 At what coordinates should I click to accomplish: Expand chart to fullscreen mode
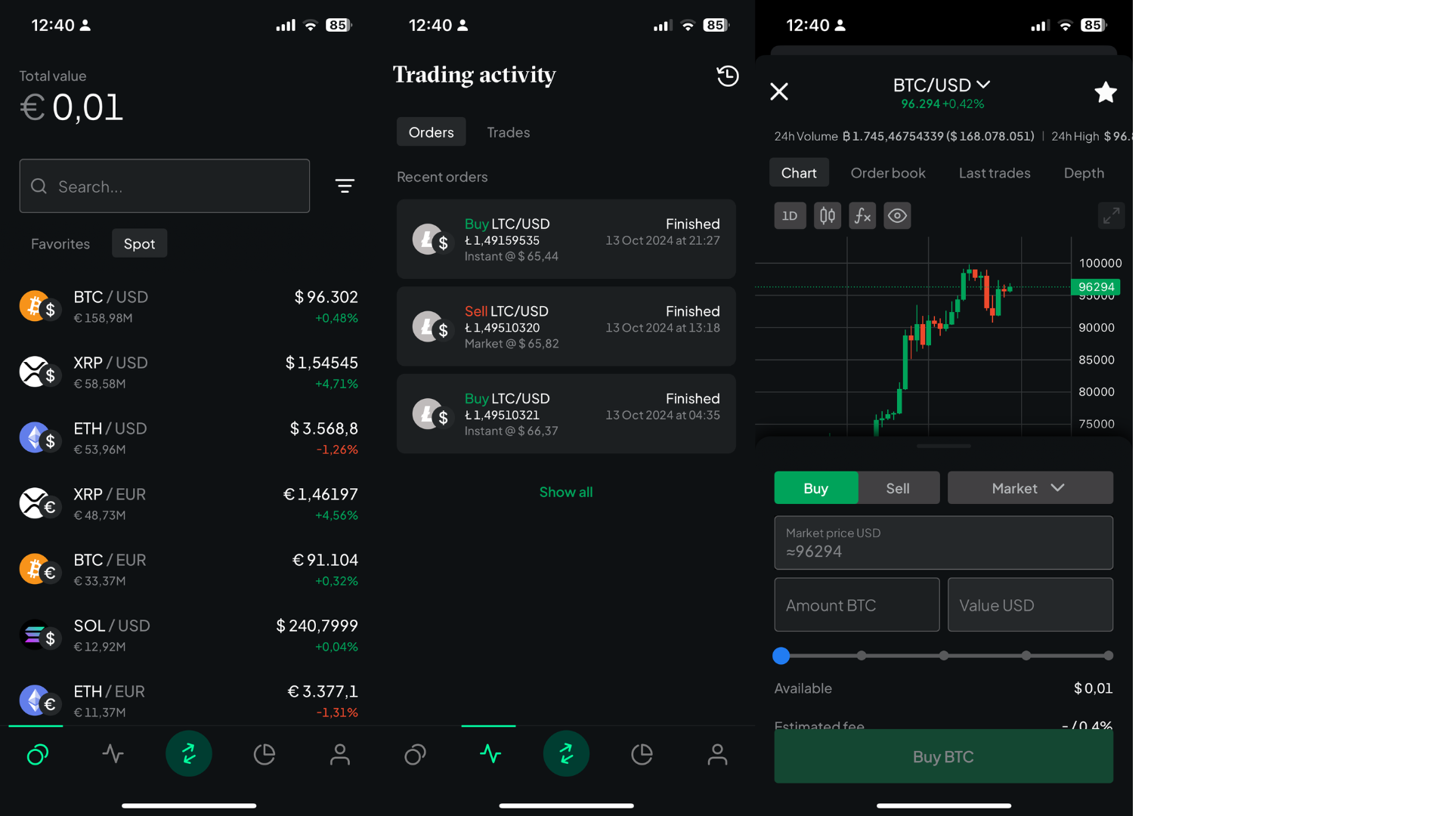[1112, 216]
